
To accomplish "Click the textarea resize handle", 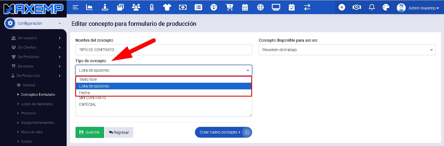I will point(250,115).
